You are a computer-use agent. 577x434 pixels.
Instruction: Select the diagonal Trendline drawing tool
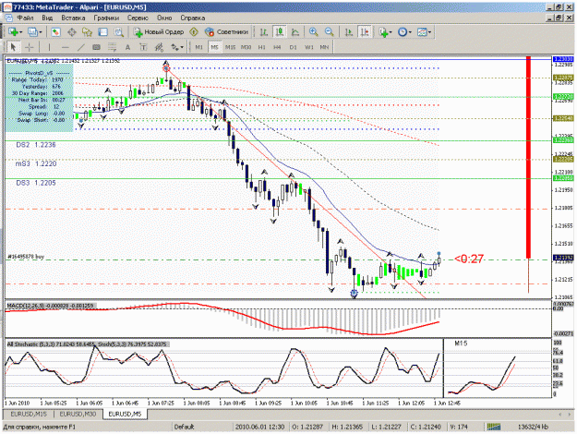[x=81, y=47]
